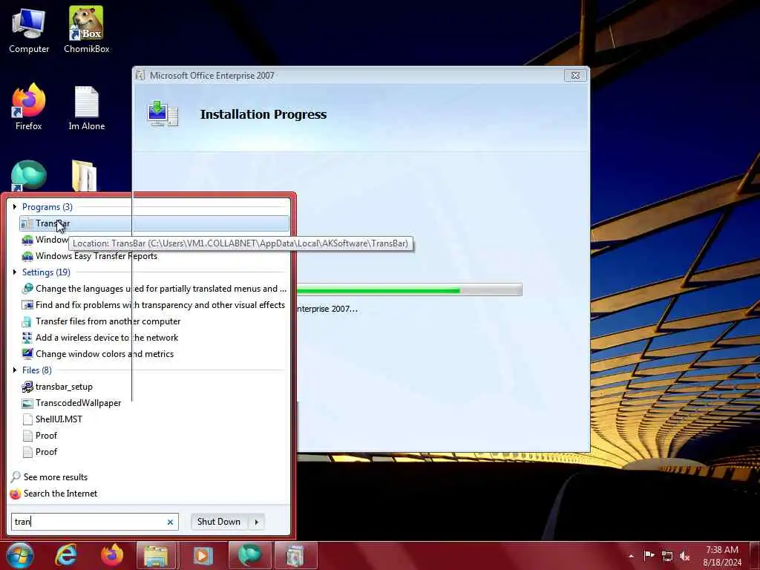This screenshot has height=570, width=760.
Task: Switch to the Office setup taskbar button
Action: (x=295, y=555)
